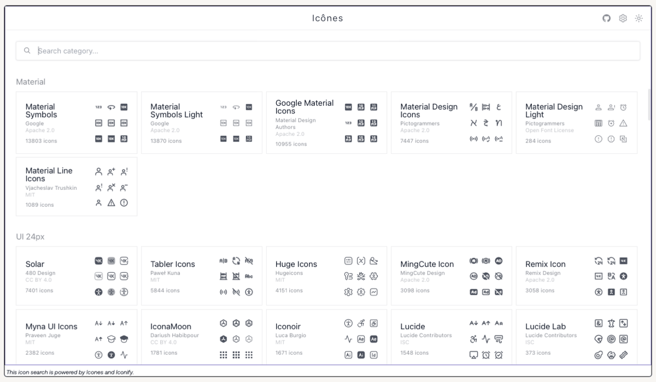This screenshot has width=656, height=382.
Task: Click the "Hugeicons" author text
Action: click(289, 273)
